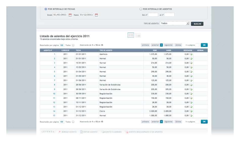Image resolution: width=240 pixels, height=142 pixels.
Task: Focus top Resultados por página field
Action: coord(62,45)
